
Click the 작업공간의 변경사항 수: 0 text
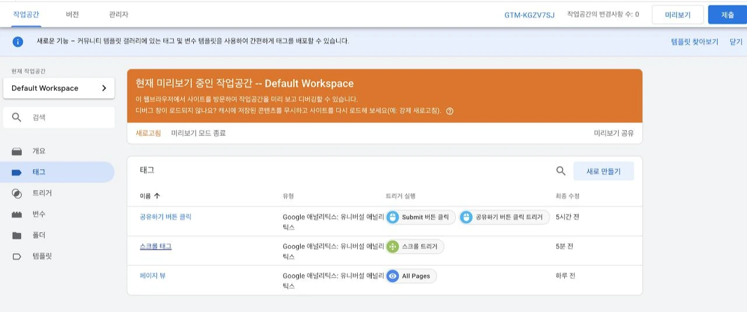603,14
